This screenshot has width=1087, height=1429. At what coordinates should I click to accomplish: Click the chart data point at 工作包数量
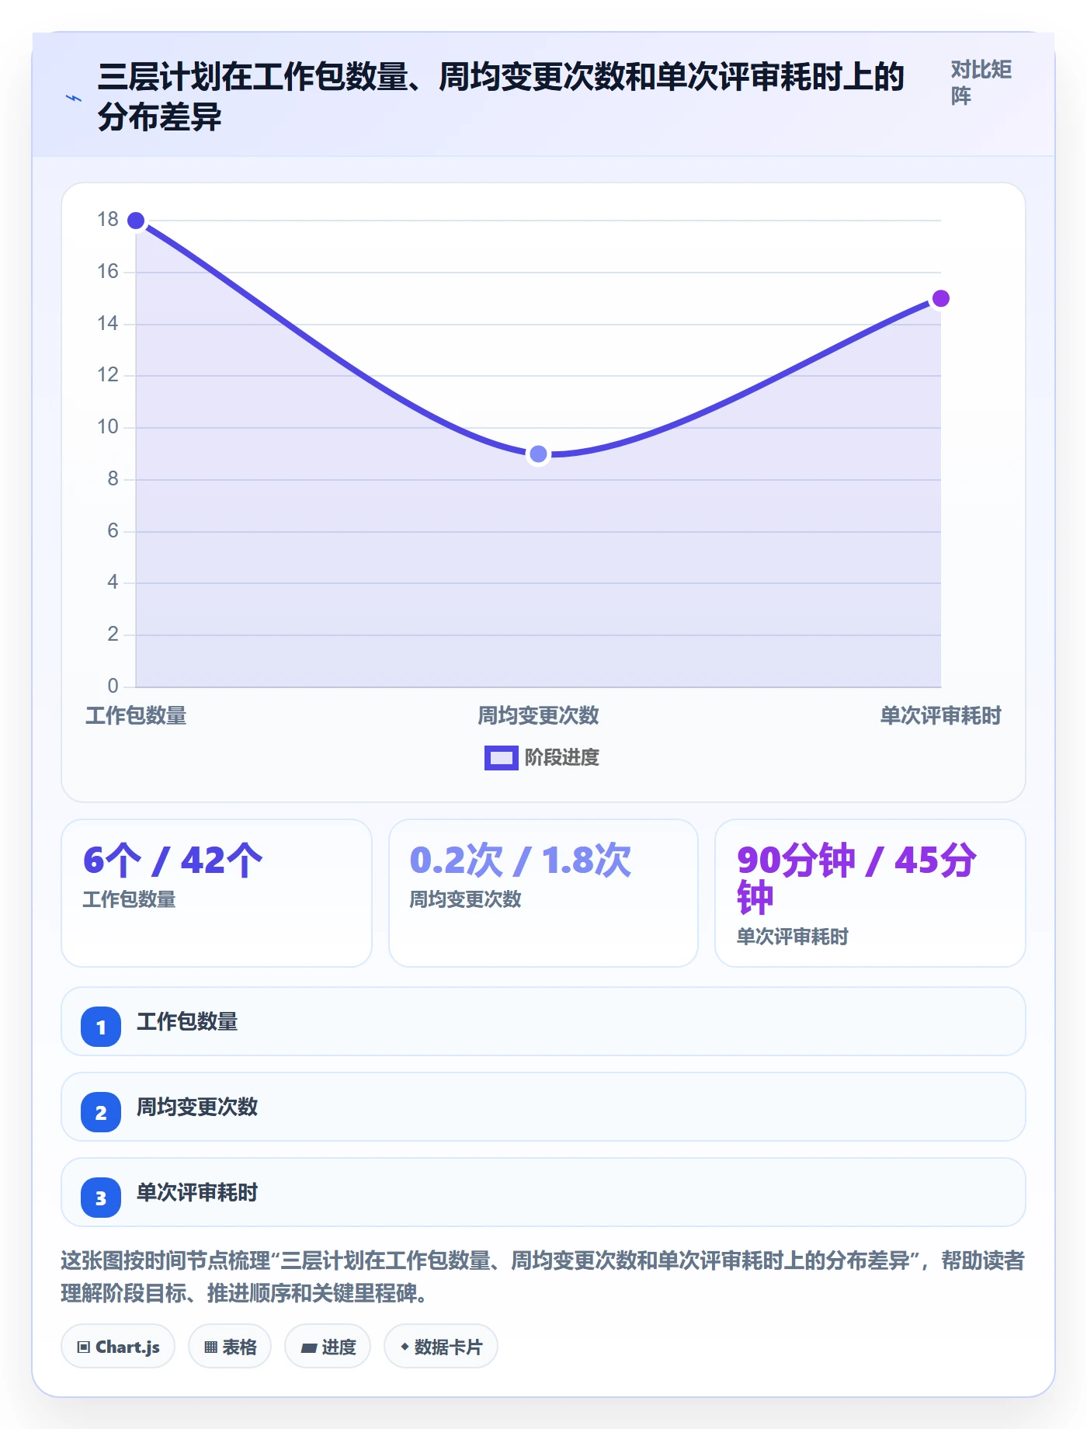(136, 221)
